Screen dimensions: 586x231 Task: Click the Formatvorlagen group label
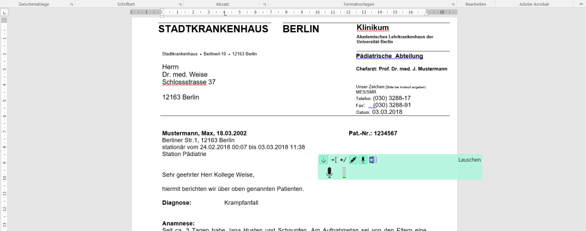pos(359,4)
